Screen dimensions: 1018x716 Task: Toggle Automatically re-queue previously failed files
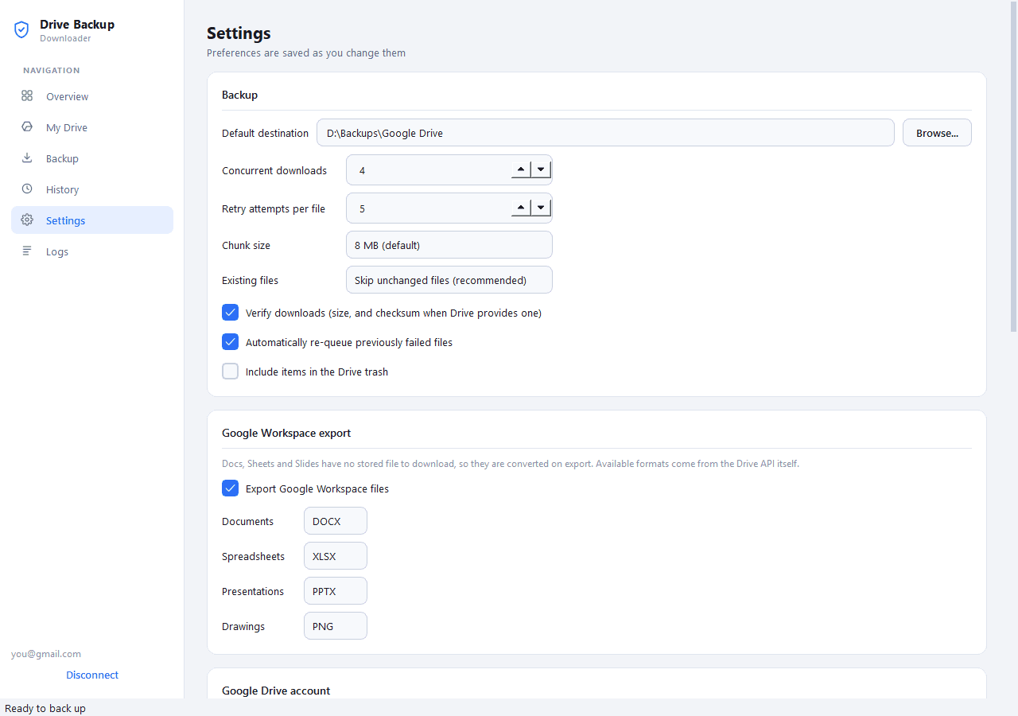point(230,342)
